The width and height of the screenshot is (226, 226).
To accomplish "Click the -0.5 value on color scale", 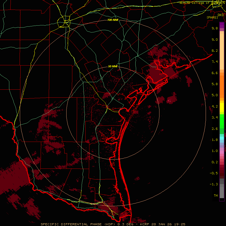I will coord(214,173).
